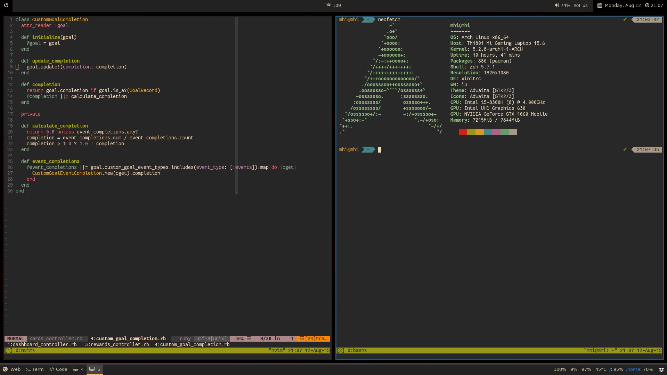Click the def event_completions line
The height and width of the screenshot is (375, 667).
pos(50,161)
